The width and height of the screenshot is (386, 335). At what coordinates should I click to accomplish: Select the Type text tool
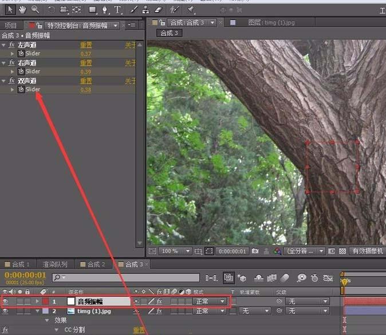coord(118,10)
